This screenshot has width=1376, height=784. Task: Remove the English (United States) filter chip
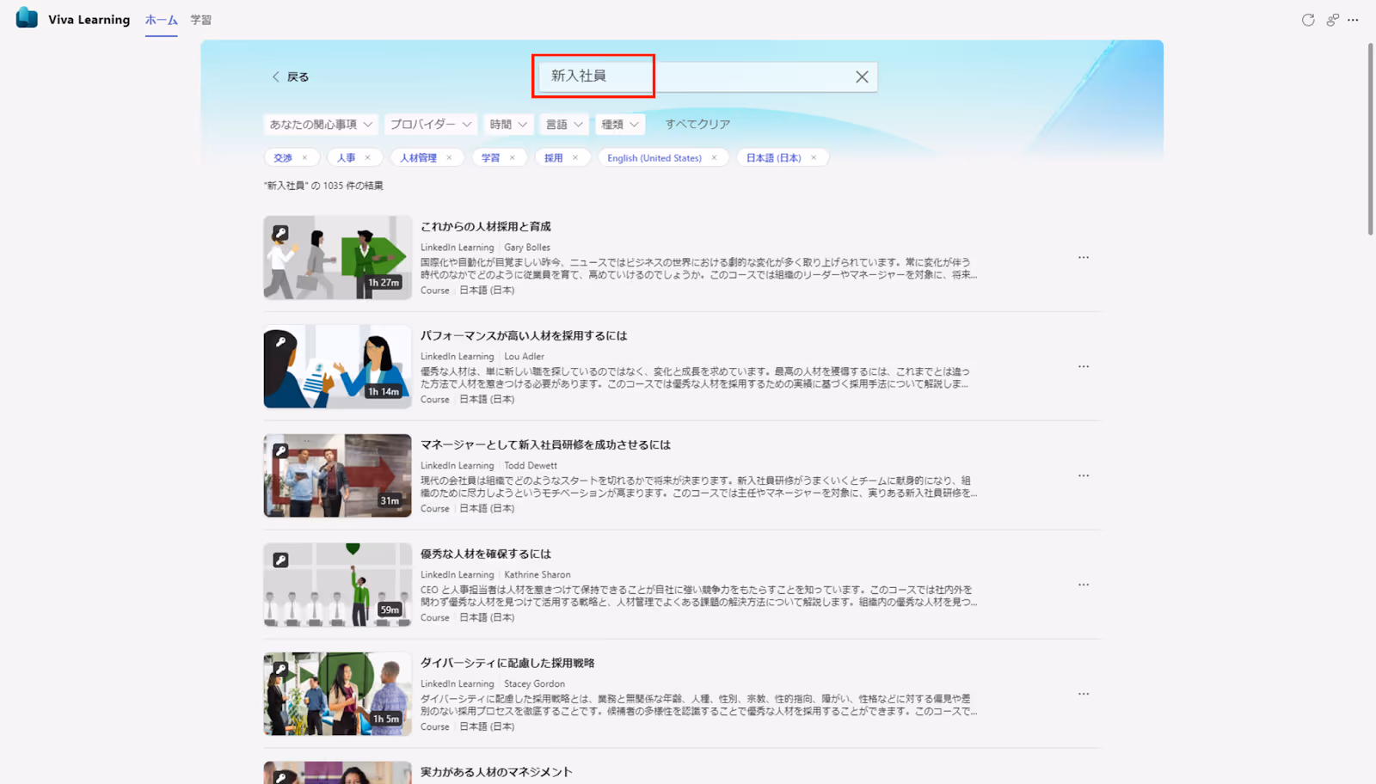tap(714, 158)
